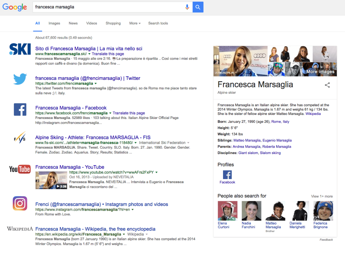Viewport: 345px width, 266px height.
Task: Open Sito di Francesca Marsaglia result
Action: (x=89, y=49)
